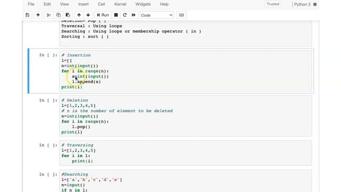Restart kernel and run all cells icon

(x=134, y=15)
